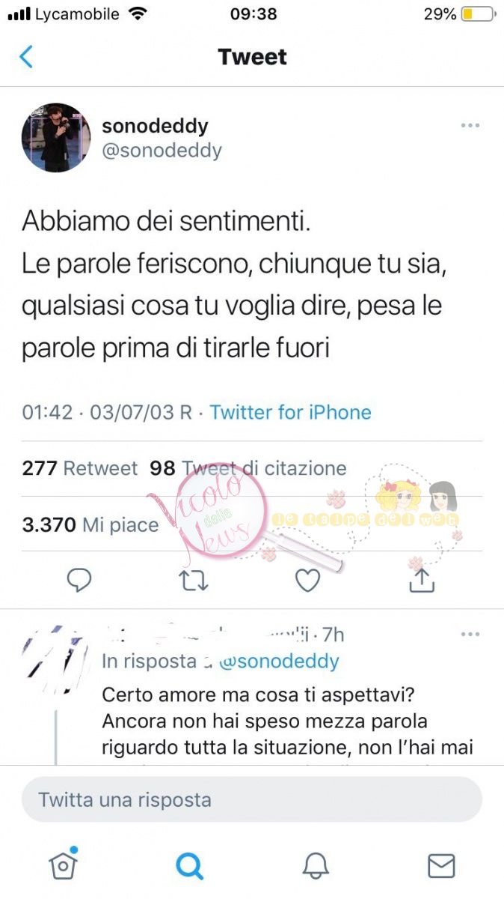Share the tweet via share icon
504x899 pixels.
point(422,579)
